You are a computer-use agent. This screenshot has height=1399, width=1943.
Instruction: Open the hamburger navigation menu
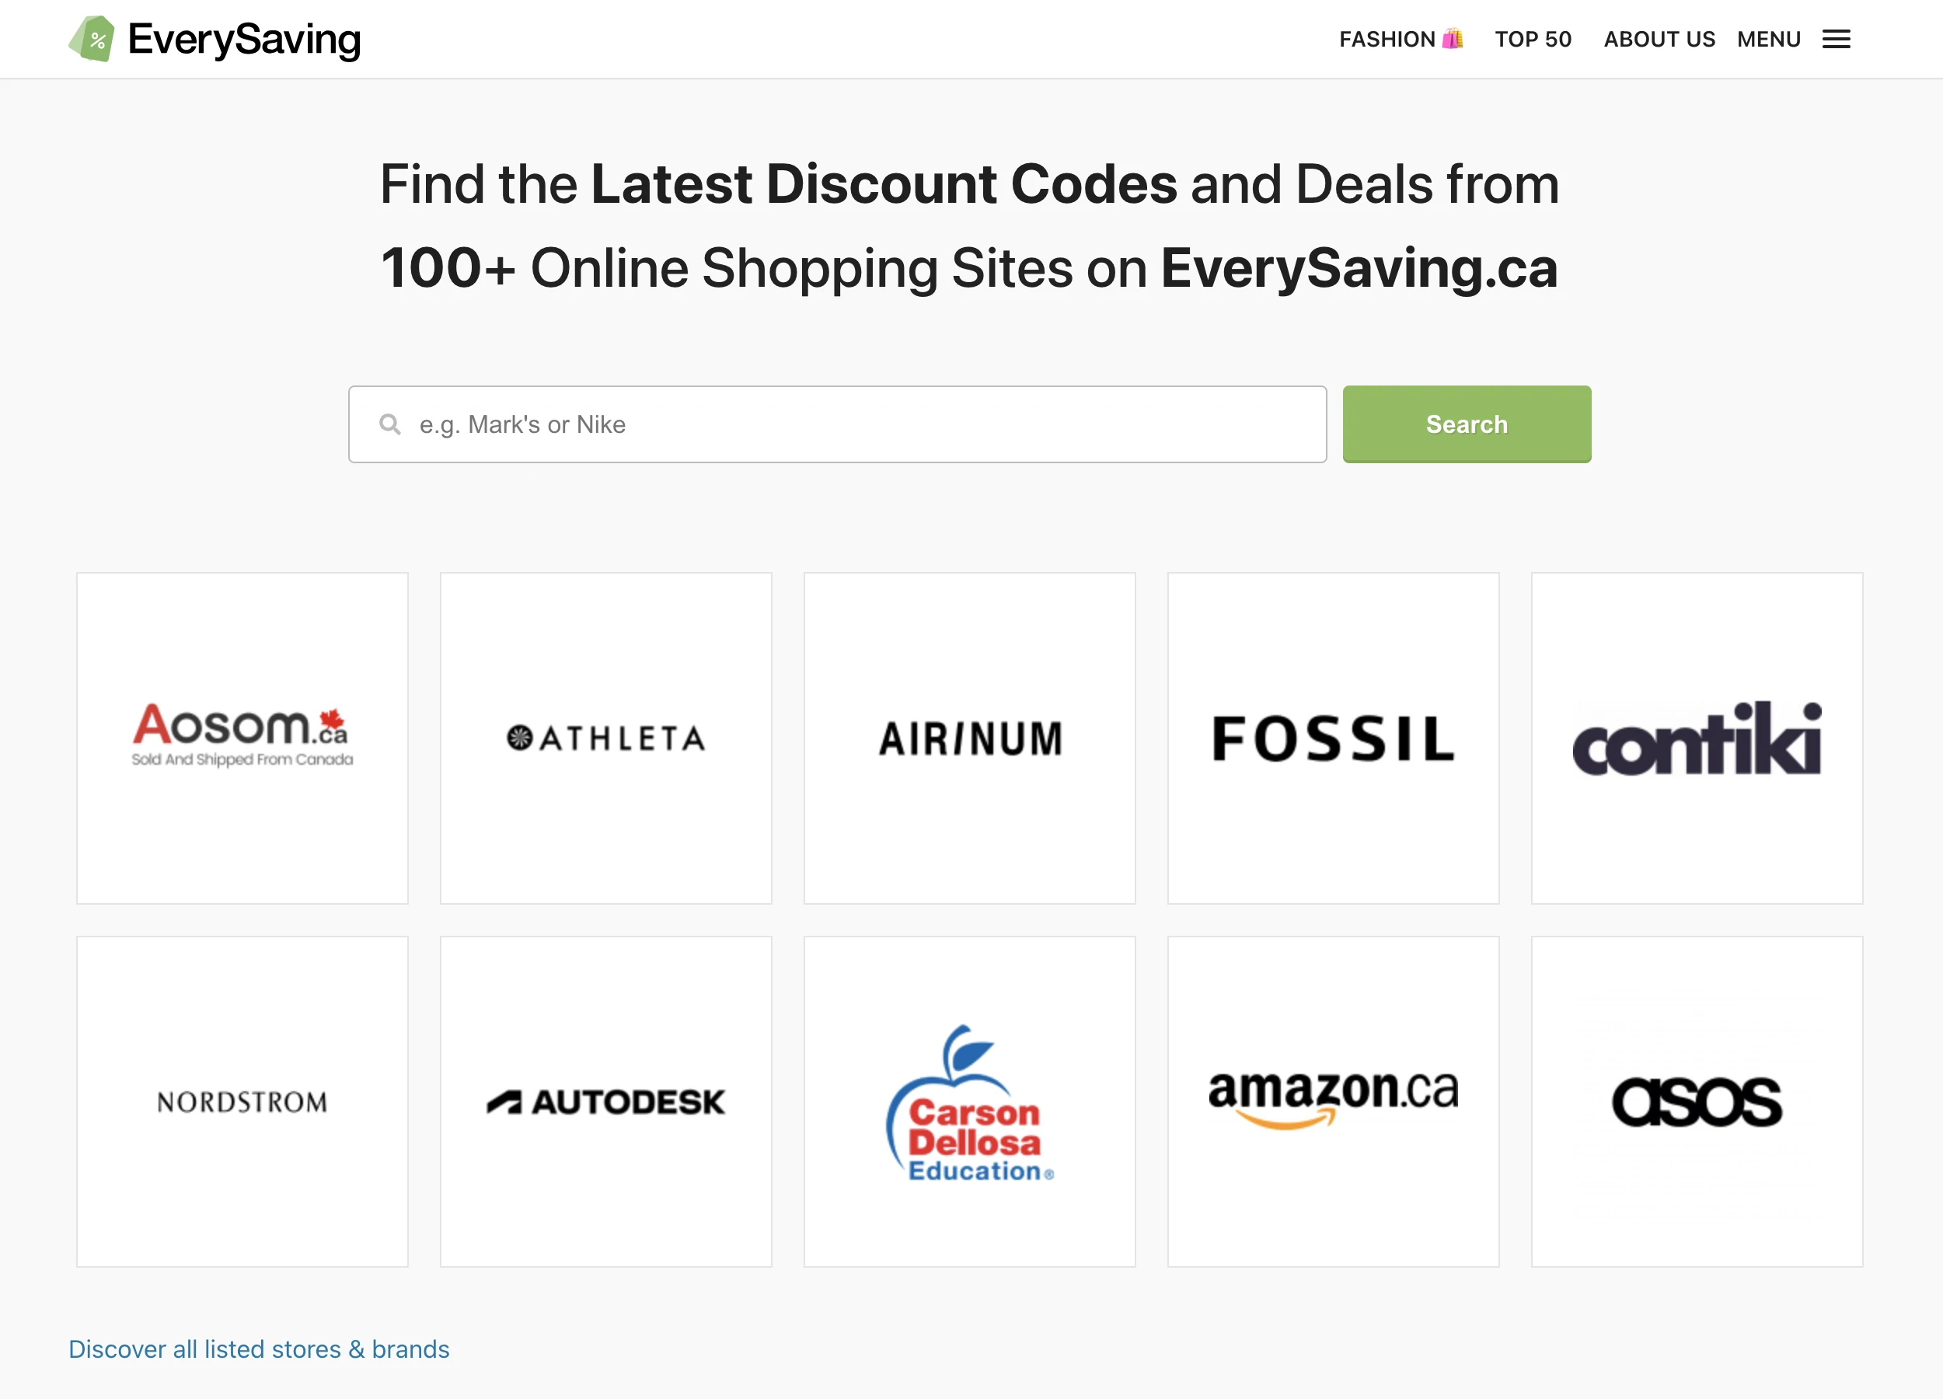(1837, 39)
